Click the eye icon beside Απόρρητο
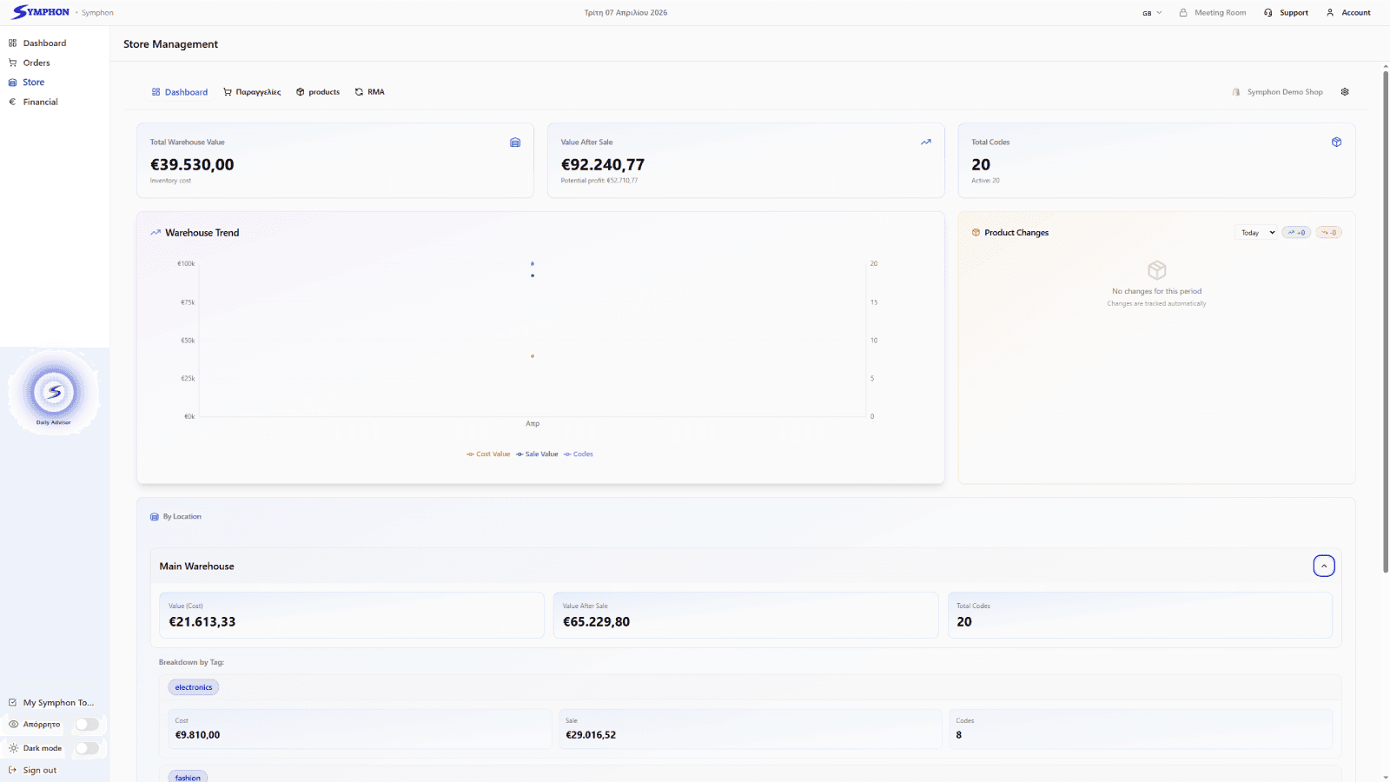Screen dimensions: 1390x782 pos(13,724)
